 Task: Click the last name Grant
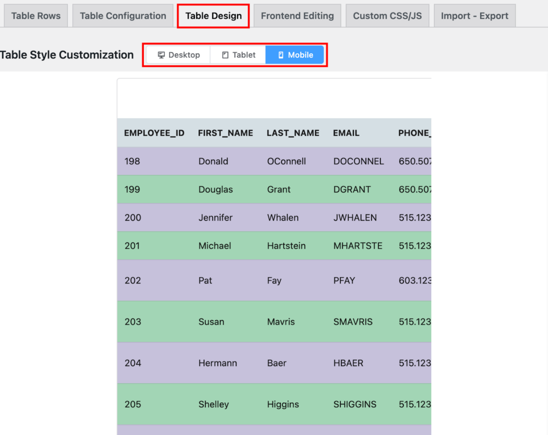278,189
